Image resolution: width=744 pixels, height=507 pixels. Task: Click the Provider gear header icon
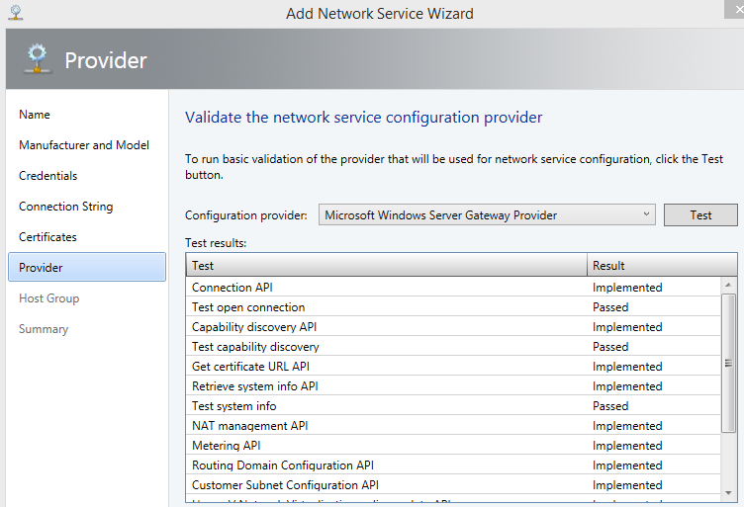coord(37,60)
